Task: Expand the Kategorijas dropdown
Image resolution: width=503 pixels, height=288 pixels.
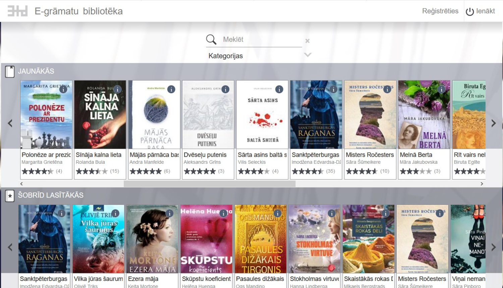Action: point(307,55)
